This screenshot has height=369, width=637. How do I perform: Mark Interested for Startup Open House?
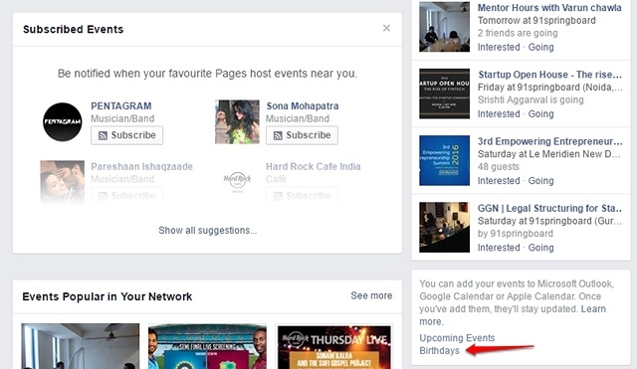point(499,114)
